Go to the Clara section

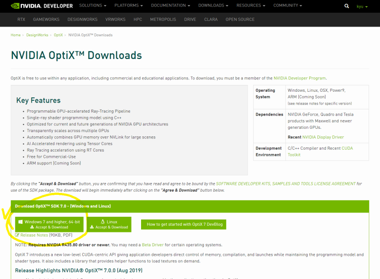211,19
